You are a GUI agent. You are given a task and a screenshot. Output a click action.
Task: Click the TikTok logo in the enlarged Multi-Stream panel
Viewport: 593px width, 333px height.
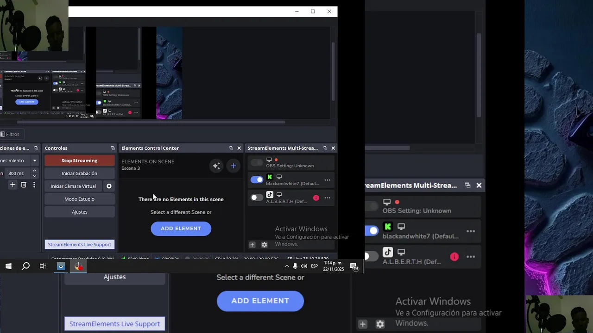click(388, 252)
